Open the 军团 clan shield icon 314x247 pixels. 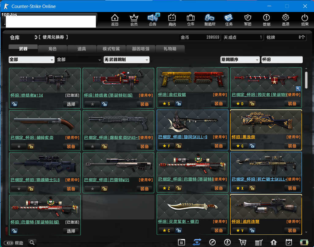click(248, 20)
